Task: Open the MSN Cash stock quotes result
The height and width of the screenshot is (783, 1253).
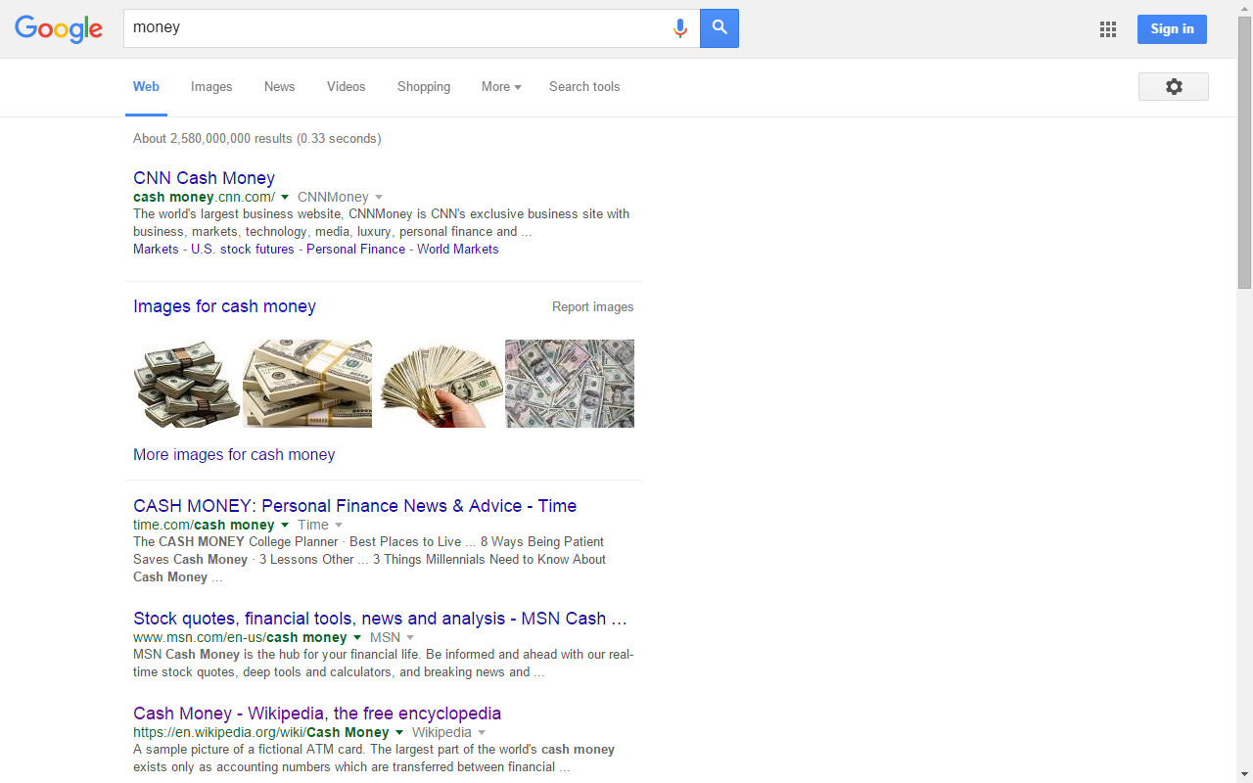Action: click(x=380, y=619)
